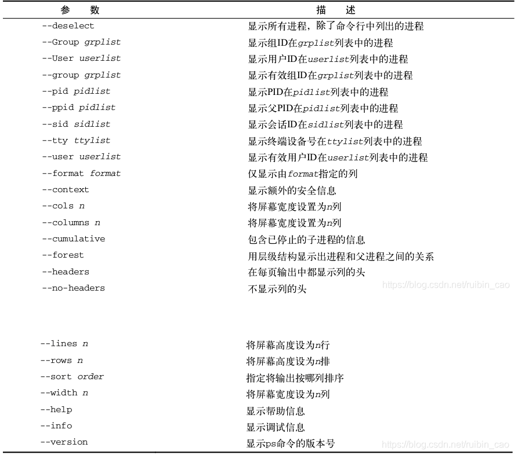
Task: Click 将屏幕宽度设置为n列 in the --cols row
Action: pos(294,207)
